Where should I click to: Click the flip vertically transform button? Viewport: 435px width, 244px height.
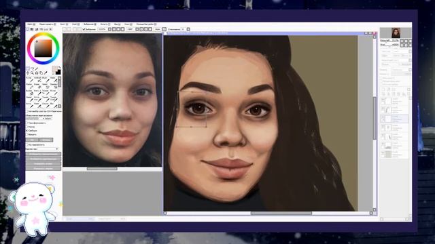43,159
